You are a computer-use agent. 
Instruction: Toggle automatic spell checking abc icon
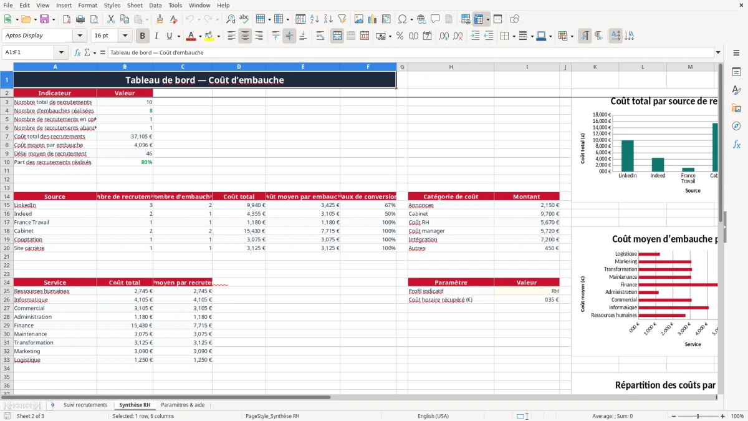click(244, 19)
